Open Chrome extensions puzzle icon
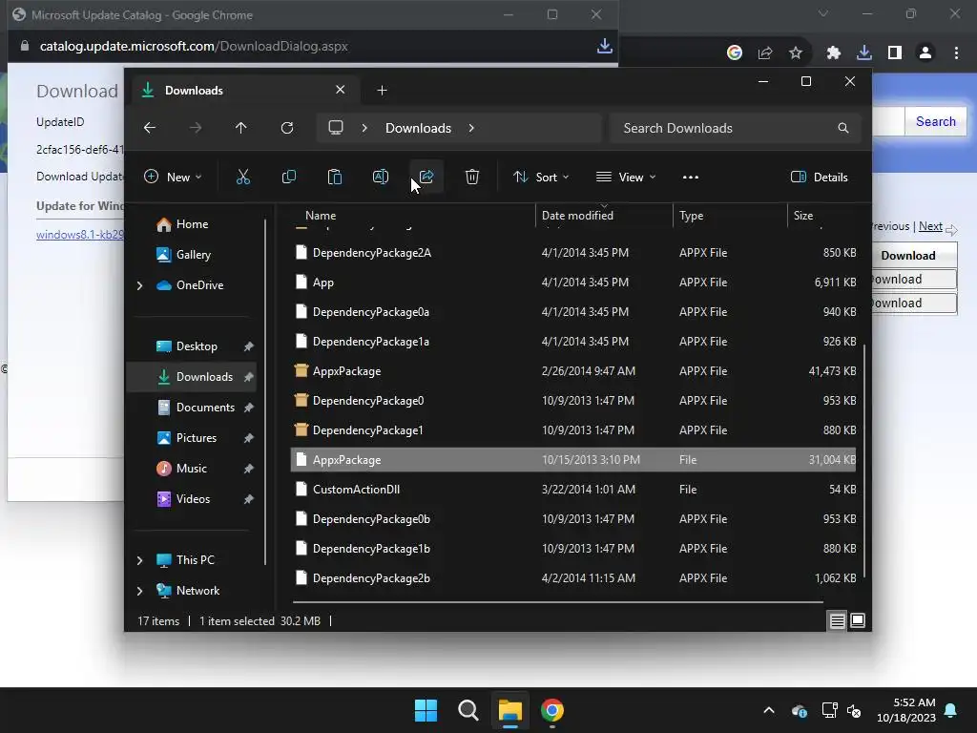977x733 pixels. pyautogui.click(x=834, y=53)
